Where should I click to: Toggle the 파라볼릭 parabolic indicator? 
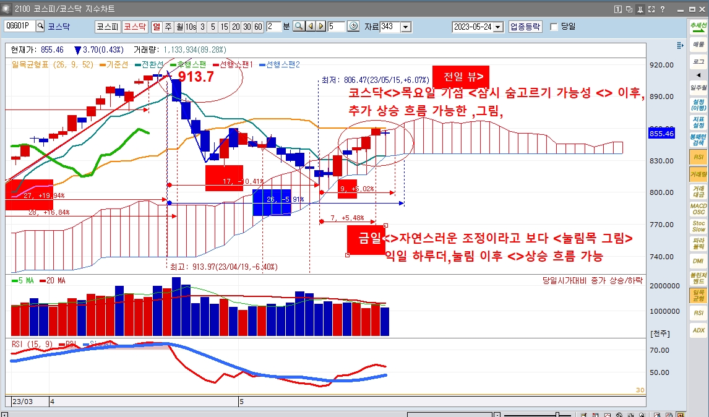[x=698, y=243]
